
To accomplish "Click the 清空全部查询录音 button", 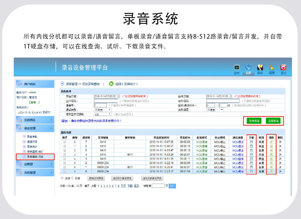I will 152,178.
